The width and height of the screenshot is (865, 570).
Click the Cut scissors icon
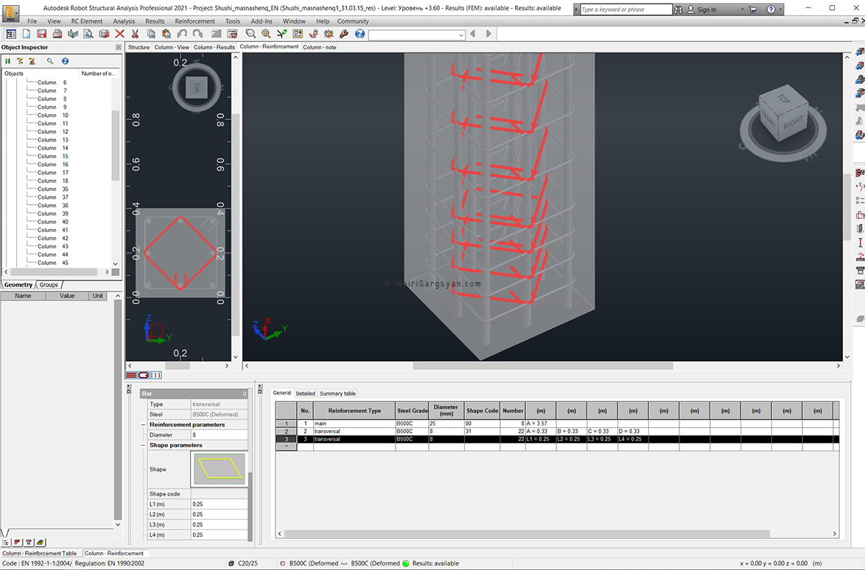click(135, 34)
